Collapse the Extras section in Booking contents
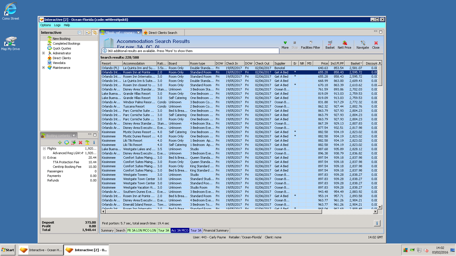 click(x=44, y=158)
